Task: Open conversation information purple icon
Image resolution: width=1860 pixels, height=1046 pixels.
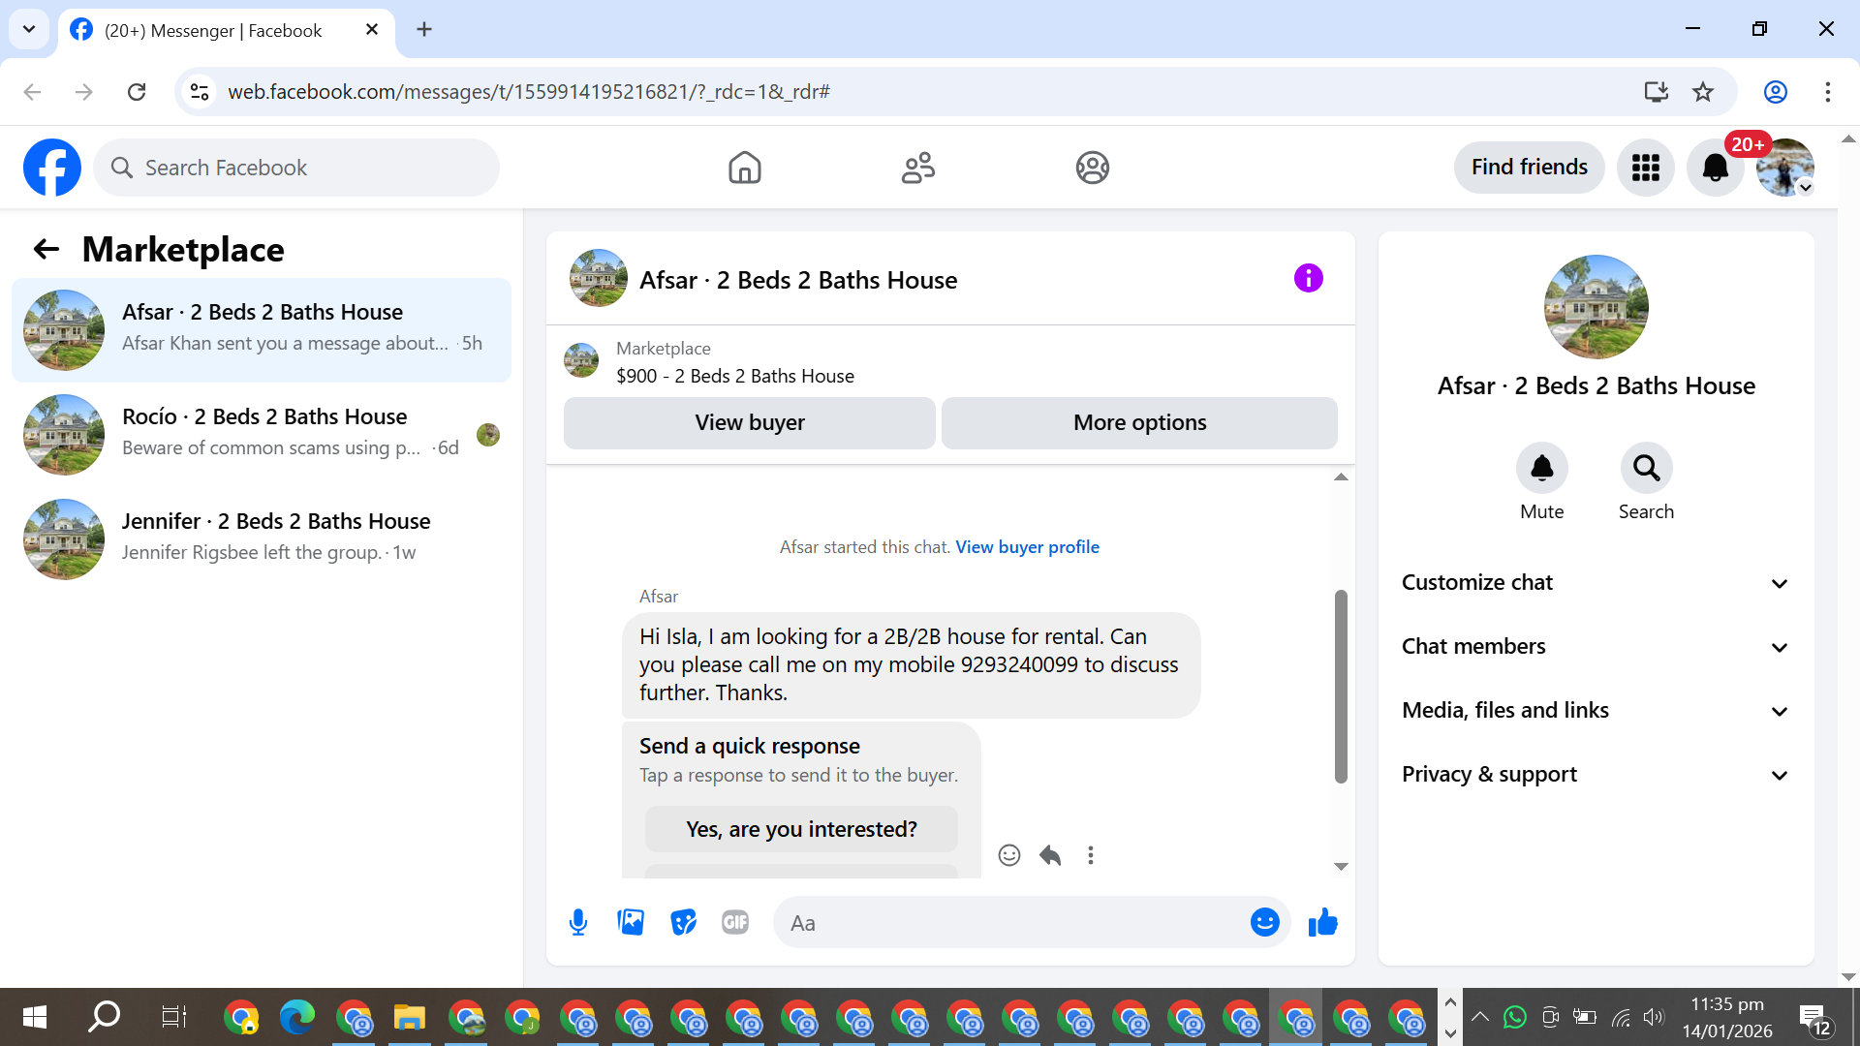Action: (1308, 279)
